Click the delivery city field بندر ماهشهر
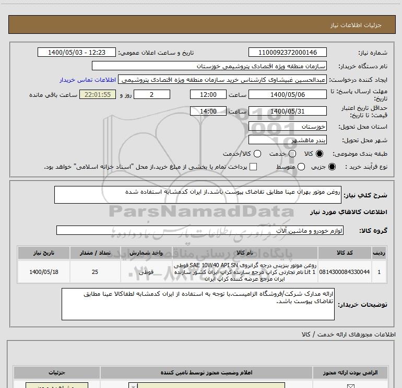This screenshot has height=388, width=402. tap(287, 140)
